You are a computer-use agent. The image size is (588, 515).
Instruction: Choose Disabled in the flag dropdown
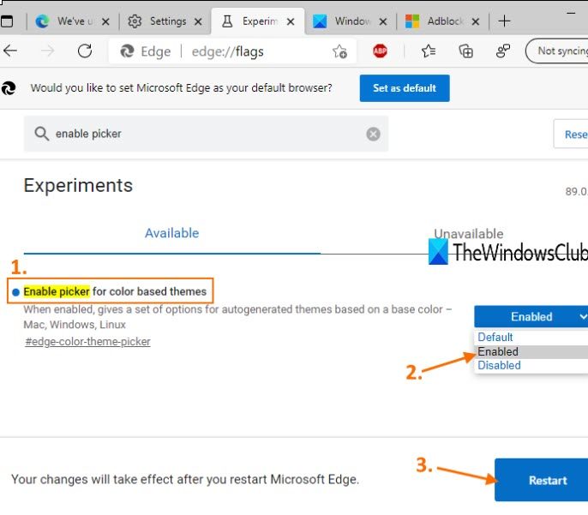pos(499,365)
